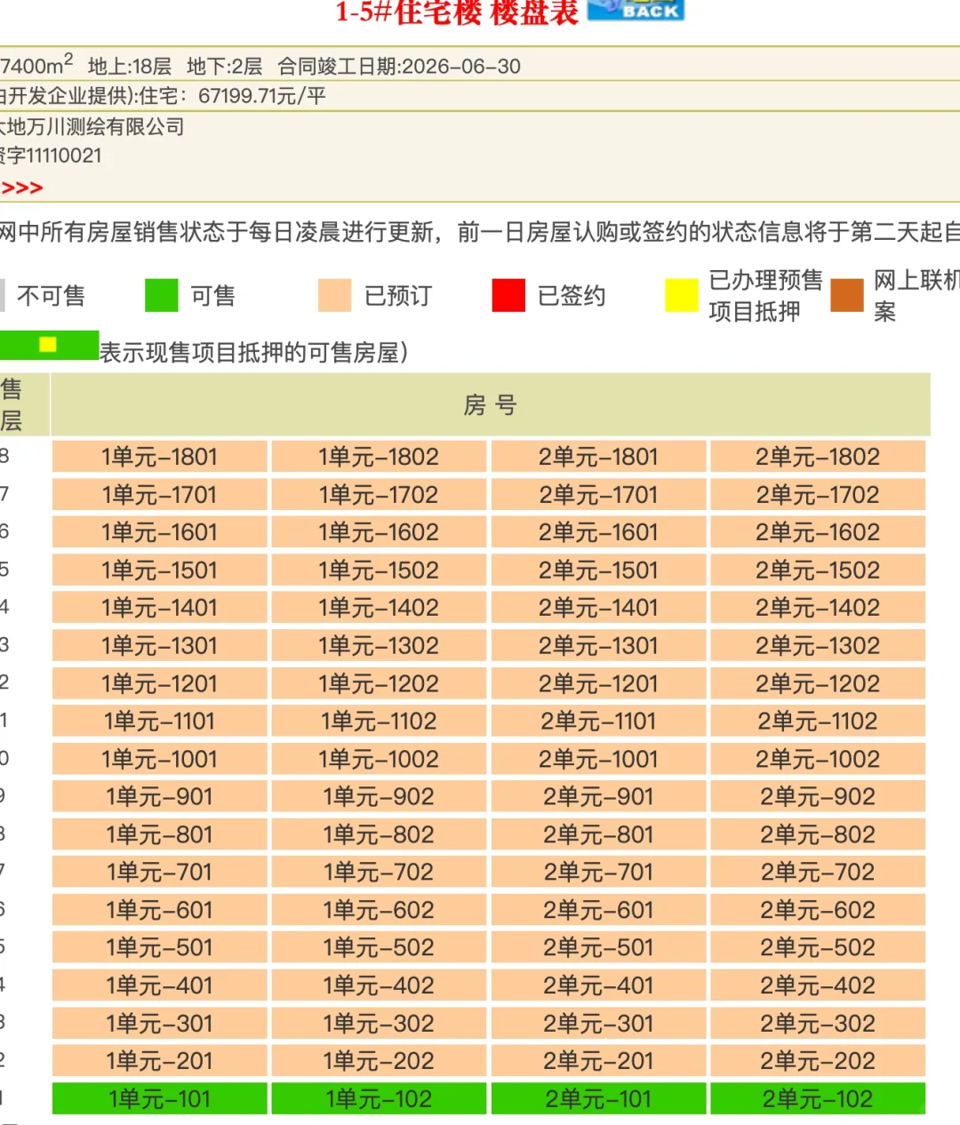The width and height of the screenshot is (960, 1125).
Task: Open room 1单元-1802
Action: point(379,457)
